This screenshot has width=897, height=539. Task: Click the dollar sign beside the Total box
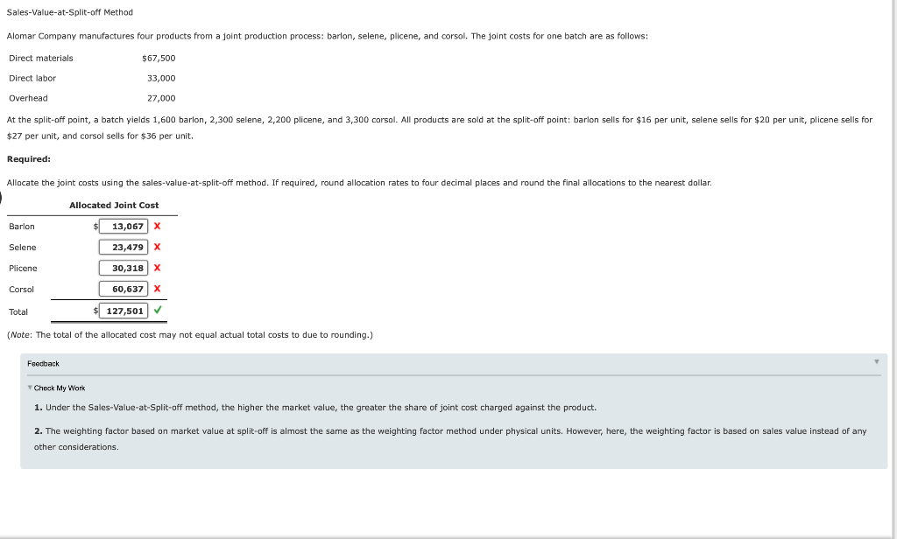[x=94, y=311]
